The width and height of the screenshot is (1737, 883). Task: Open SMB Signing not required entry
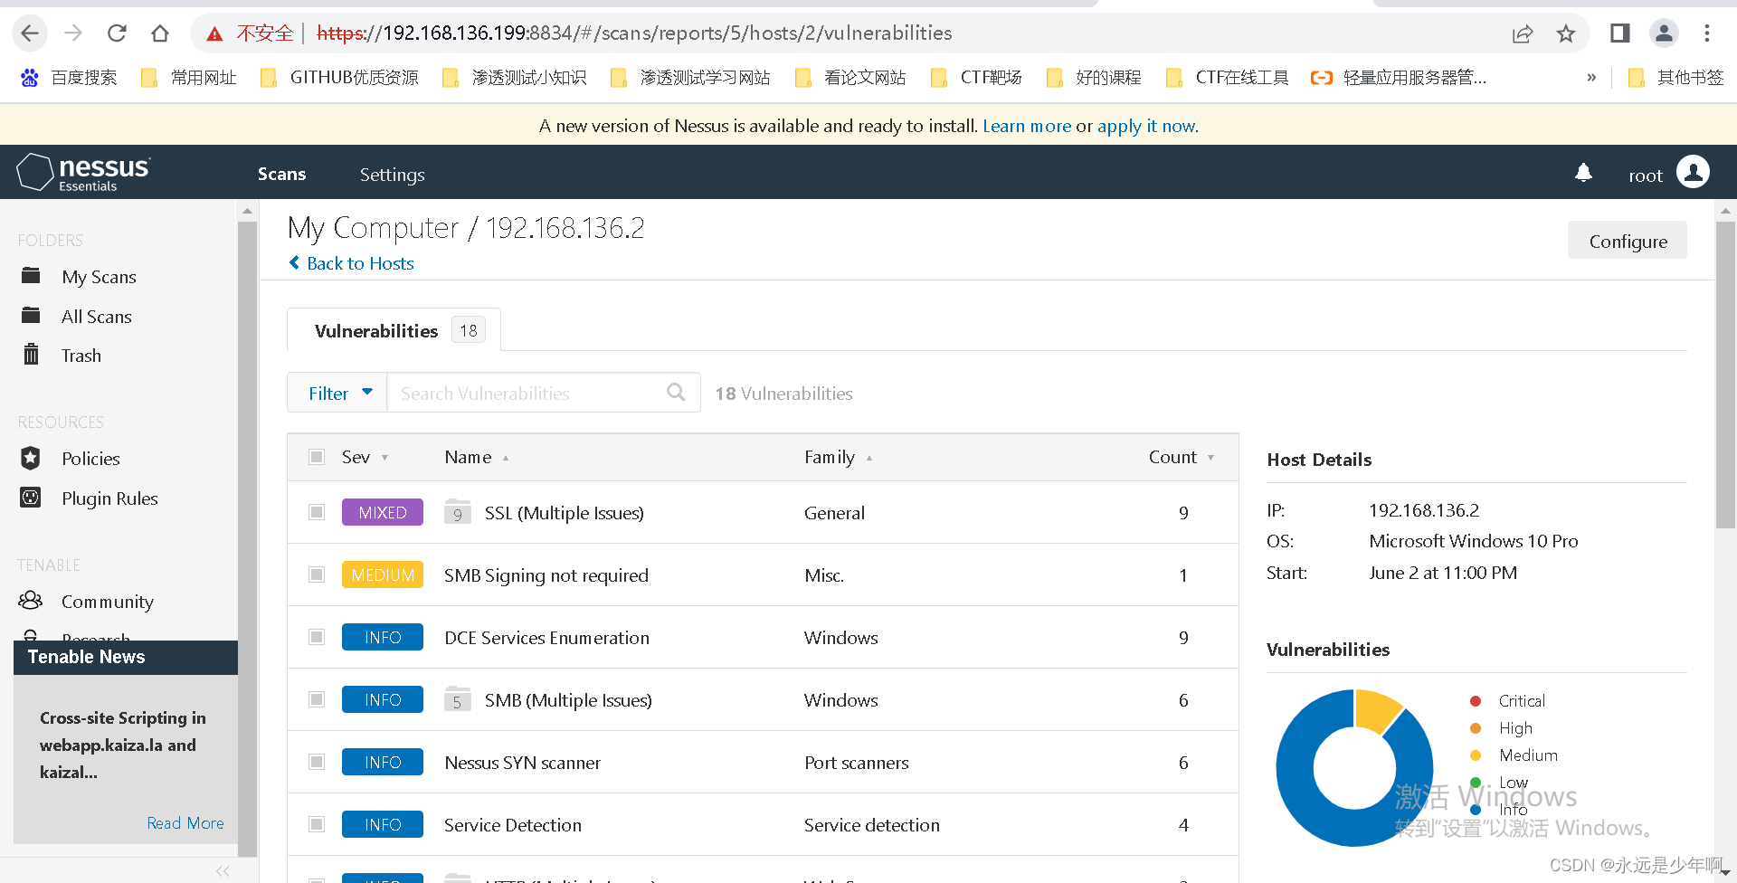click(546, 575)
